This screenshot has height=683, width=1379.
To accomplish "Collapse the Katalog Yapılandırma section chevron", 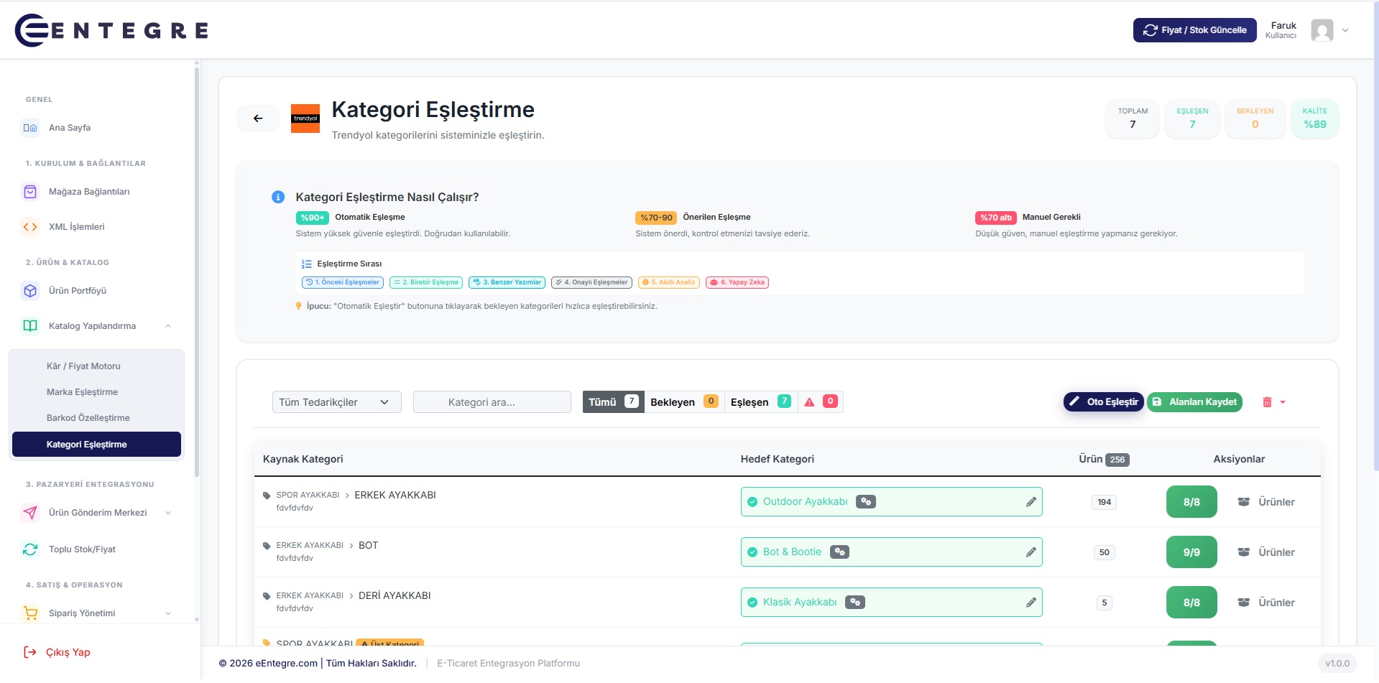I will [x=168, y=326].
